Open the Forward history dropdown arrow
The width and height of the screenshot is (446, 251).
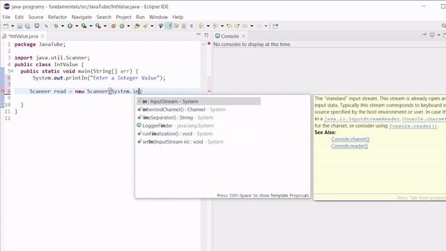click(x=266, y=26)
